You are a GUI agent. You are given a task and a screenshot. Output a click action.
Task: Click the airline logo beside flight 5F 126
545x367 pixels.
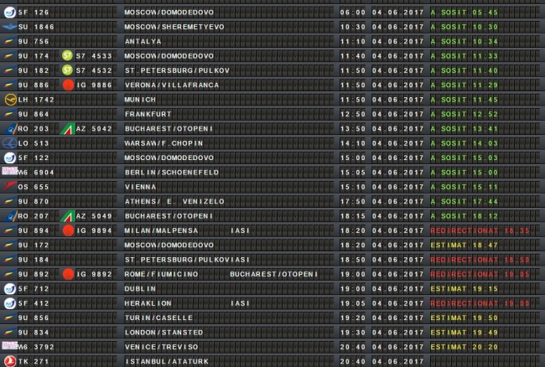[10, 13]
